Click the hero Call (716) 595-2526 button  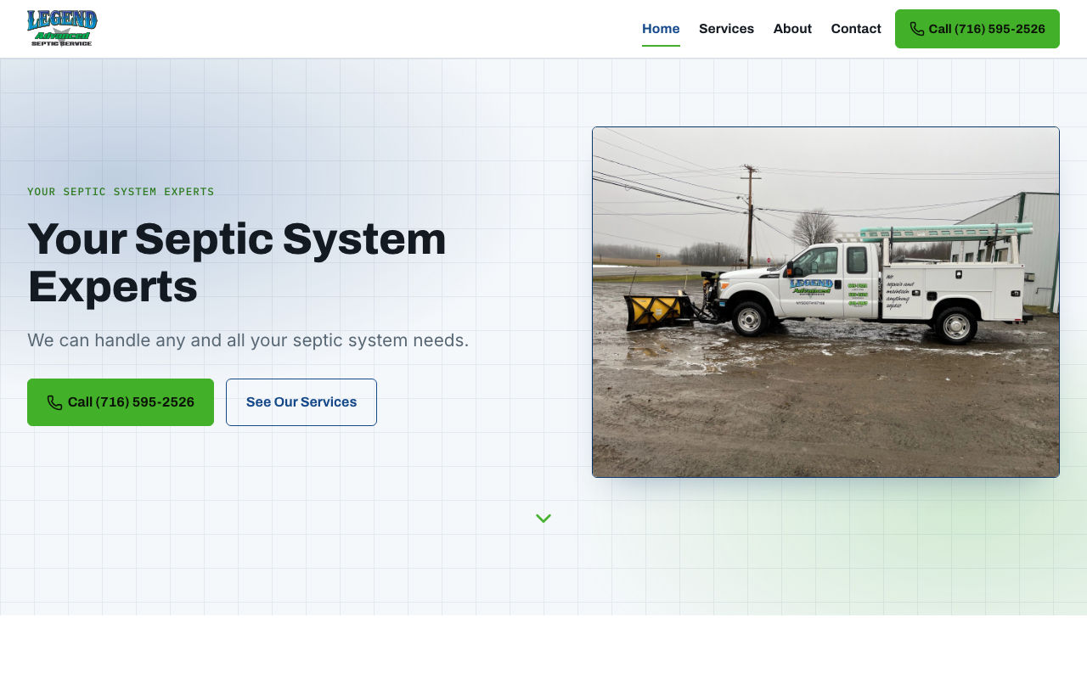[121, 402]
